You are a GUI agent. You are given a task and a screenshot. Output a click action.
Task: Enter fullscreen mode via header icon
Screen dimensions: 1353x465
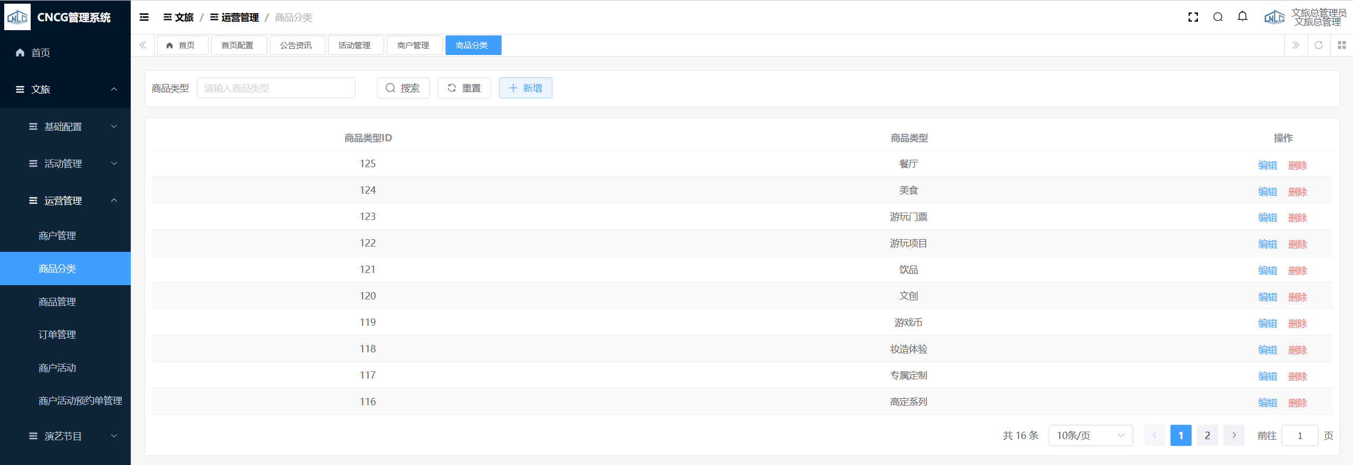pyautogui.click(x=1193, y=17)
